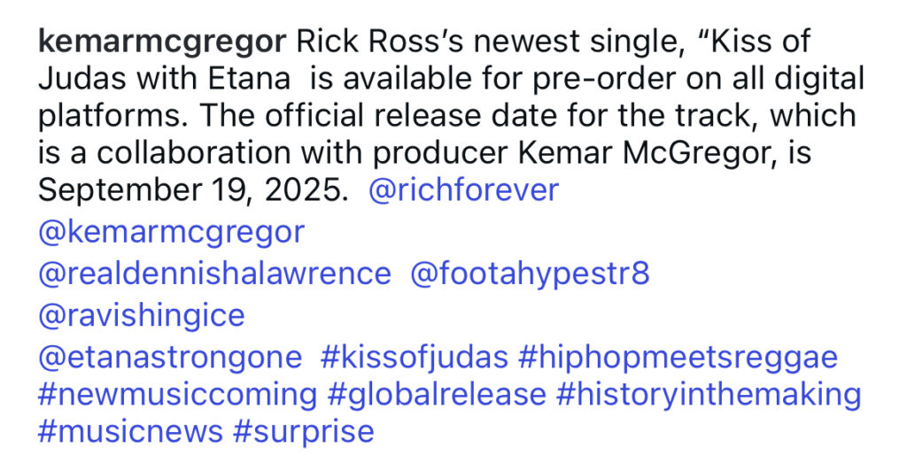Viewport: 907px width, 463px height.
Task: Visit the @realdennishalawrence profile mention
Action: [214, 274]
